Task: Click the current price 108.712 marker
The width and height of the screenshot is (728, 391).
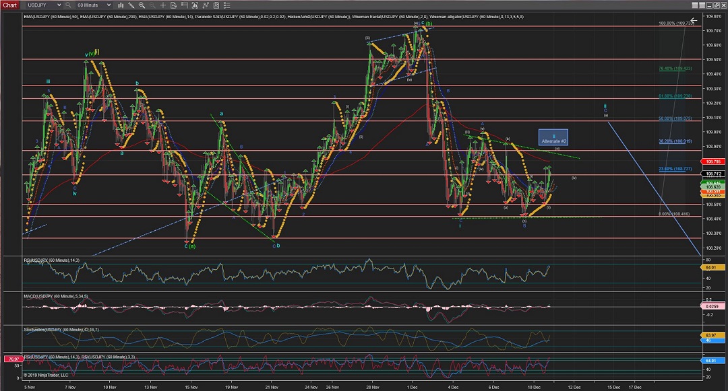Action: (x=713, y=174)
